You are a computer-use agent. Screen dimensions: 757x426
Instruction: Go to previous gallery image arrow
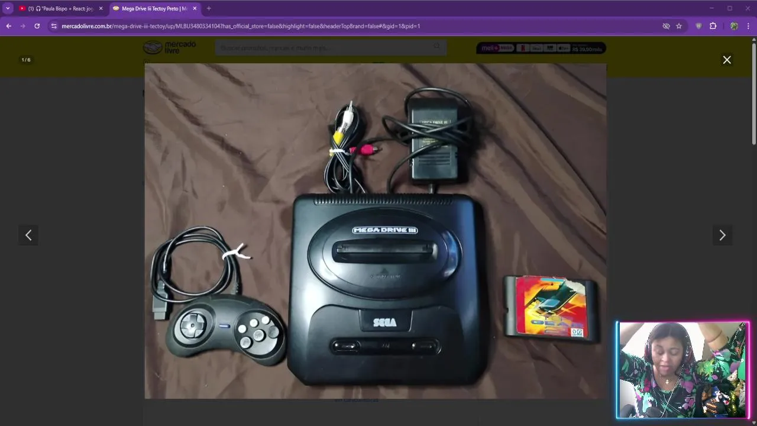(28, 235)
